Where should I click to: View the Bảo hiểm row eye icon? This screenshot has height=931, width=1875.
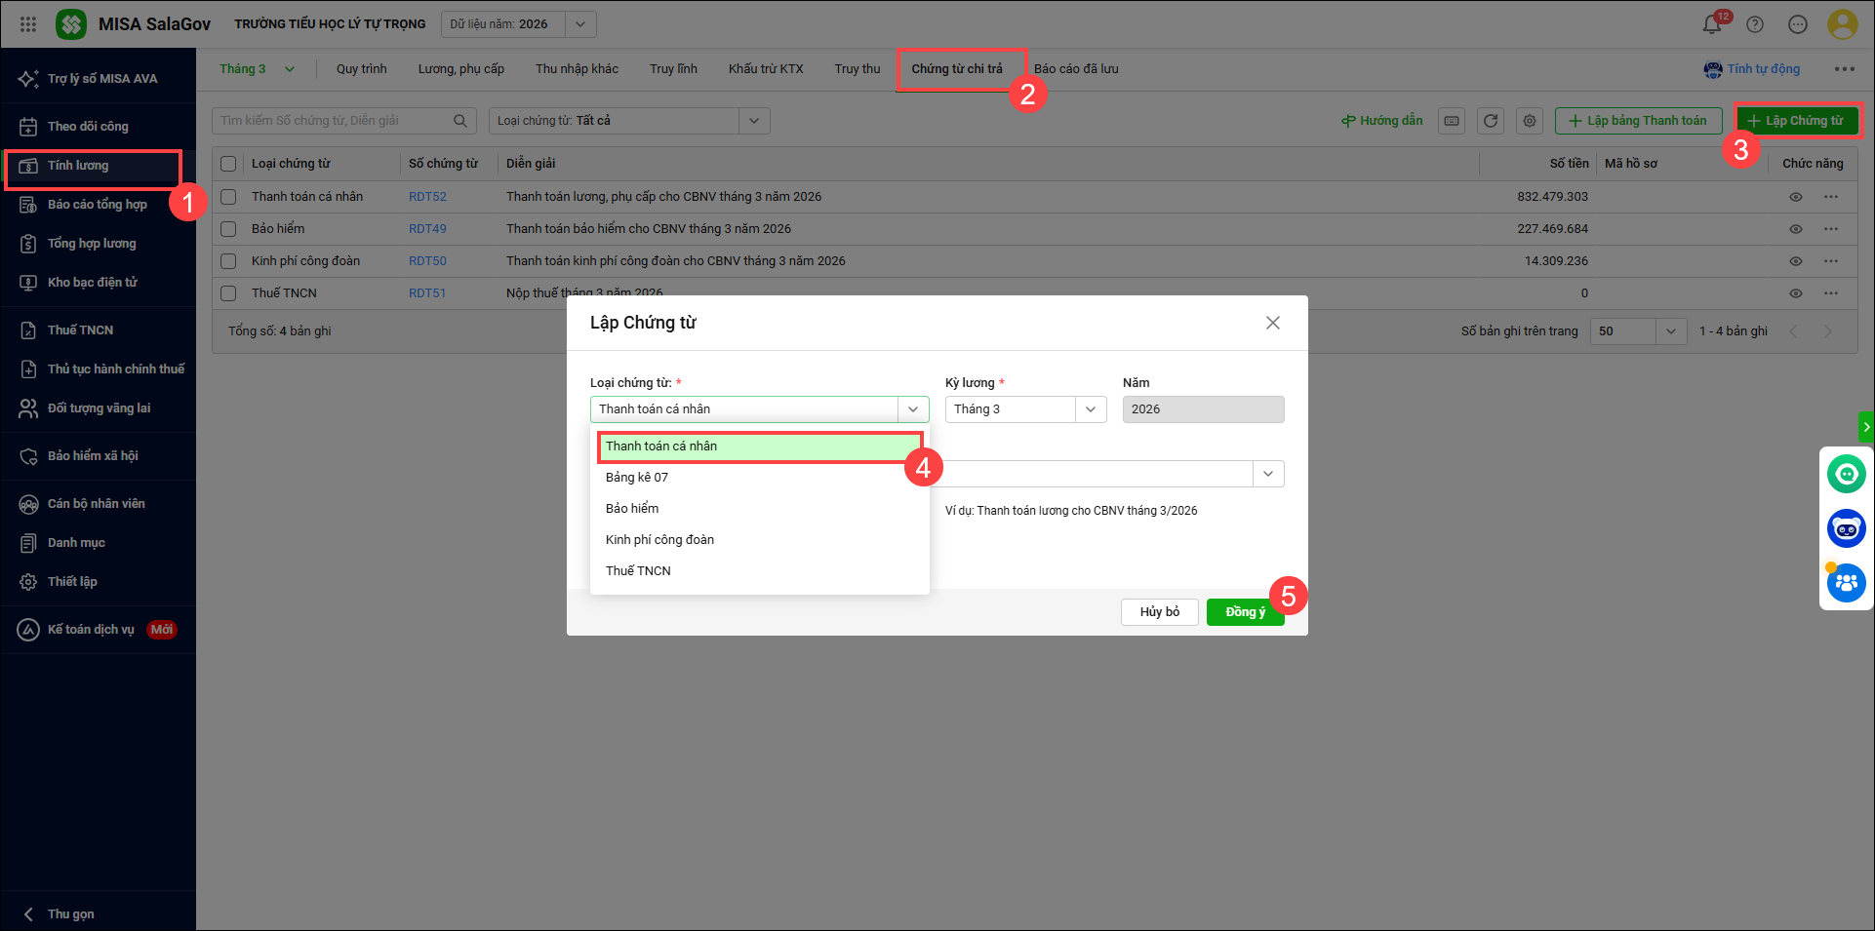(x=1795, y=229)
